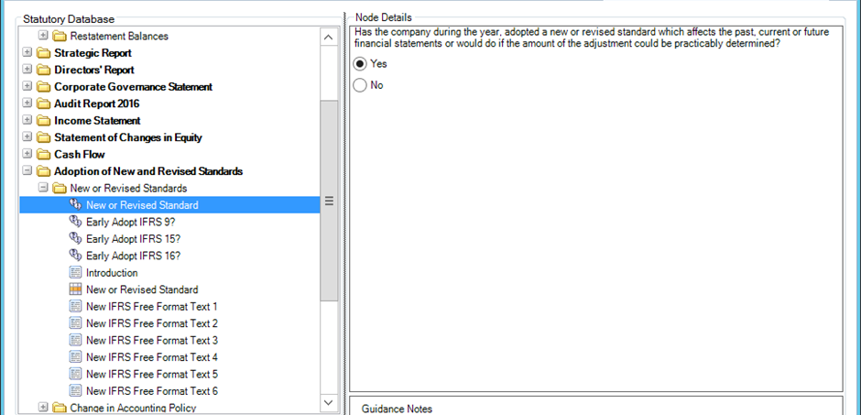The height and width of the screenshot is (415, 861).
Task: Expand the Cash Flow node
Action: pos(27,155)
